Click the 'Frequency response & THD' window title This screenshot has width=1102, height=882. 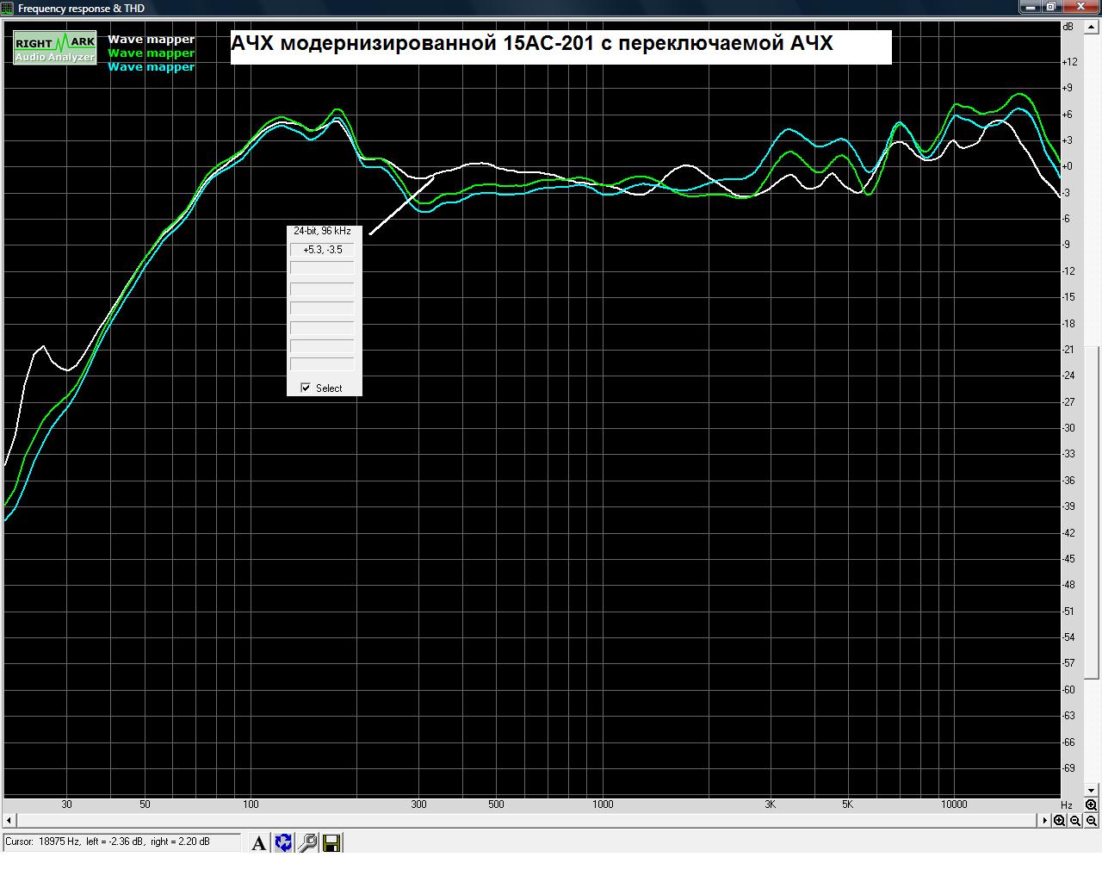click(81, 9)
